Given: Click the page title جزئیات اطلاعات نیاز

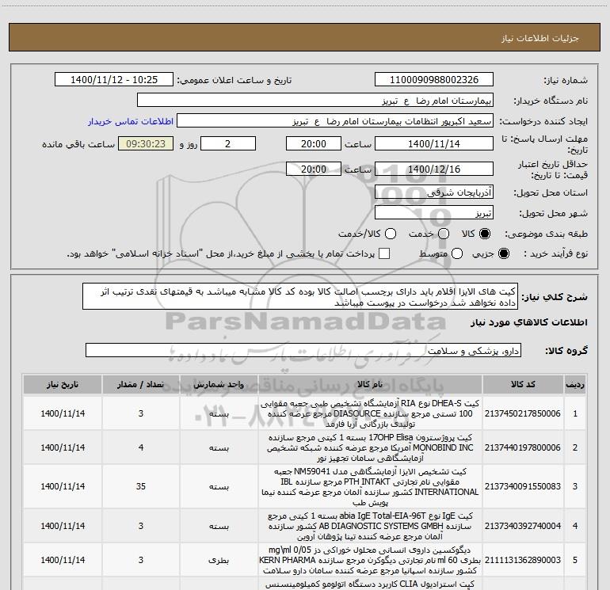Looking at the screenshot, I should coord(539,38).
